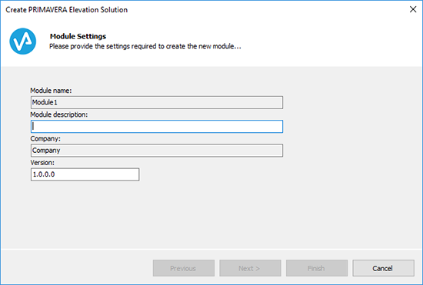Image resolution: width=423 pixels, height=285 pixels.
Task: Click the Module name input field
Action: pyautogui.click(x=157, y=102)
